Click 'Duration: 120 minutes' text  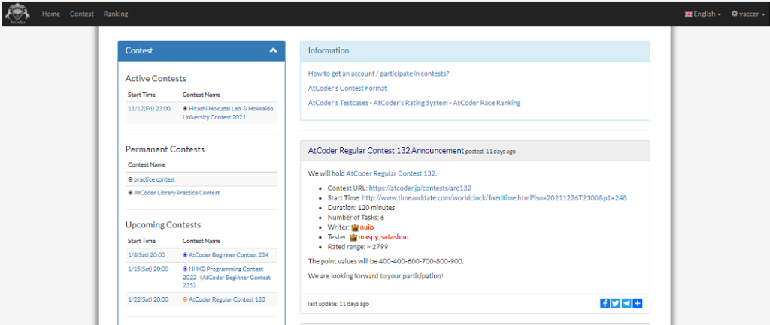361,208
